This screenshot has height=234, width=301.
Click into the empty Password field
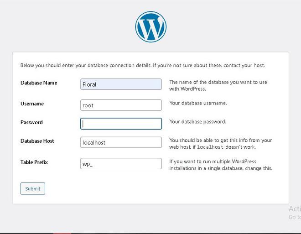point(121,124)
